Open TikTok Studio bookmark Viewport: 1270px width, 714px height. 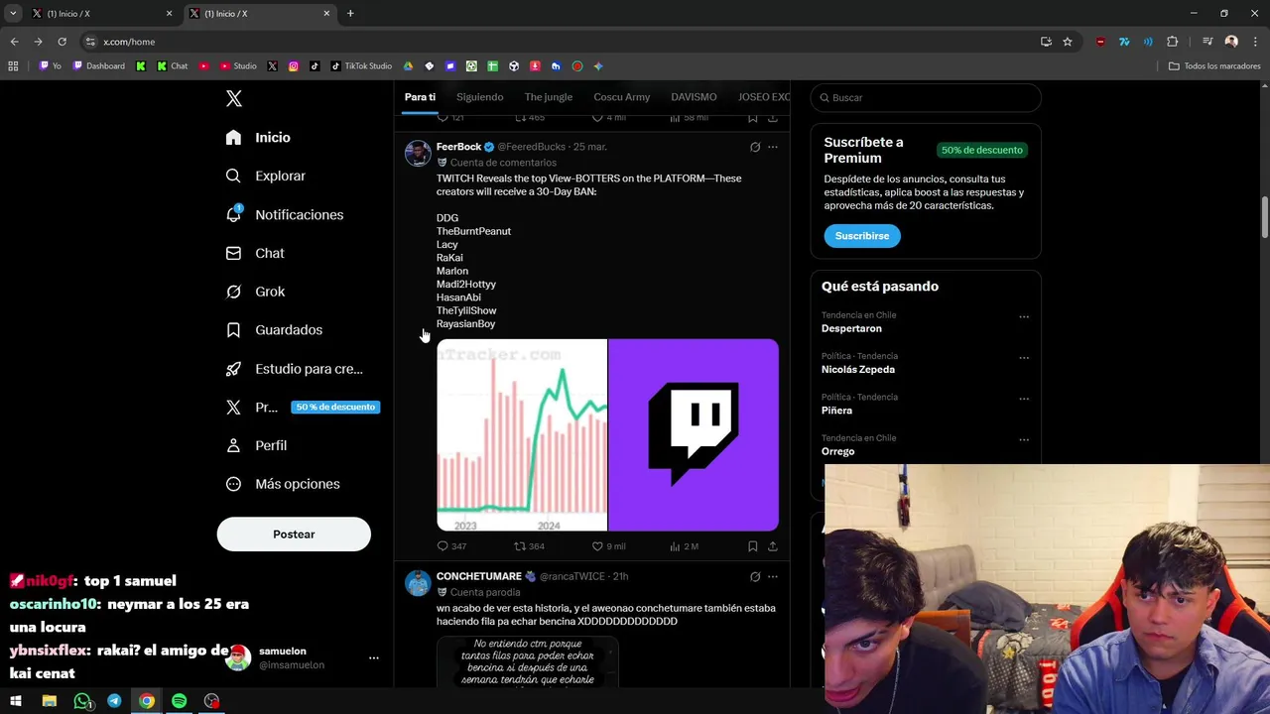click(x=362, y=66)
